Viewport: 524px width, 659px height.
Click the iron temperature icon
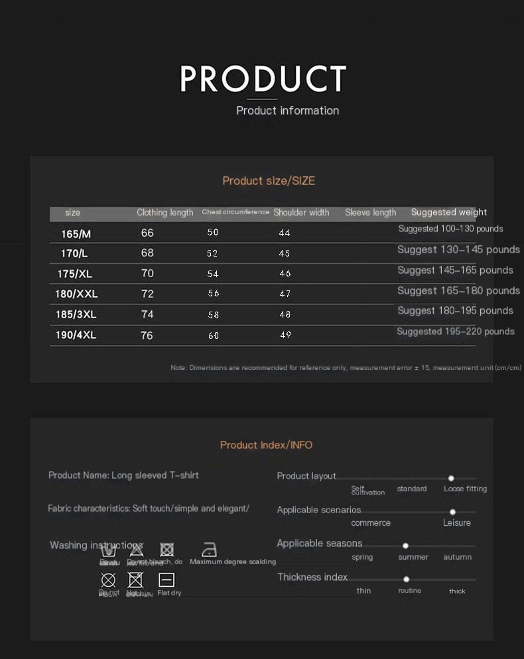(x=210, y=550)
